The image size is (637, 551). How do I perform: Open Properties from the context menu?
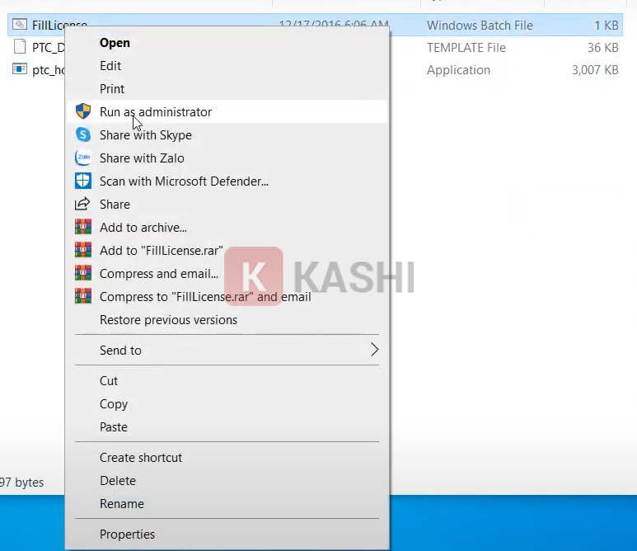127,534
